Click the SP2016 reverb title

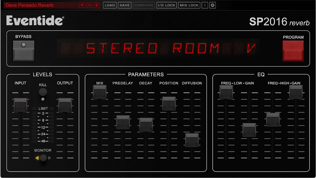(x=279, y=22)
